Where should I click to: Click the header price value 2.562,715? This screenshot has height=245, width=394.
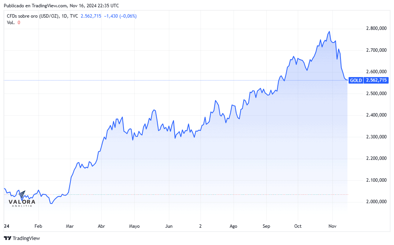[91, 16]
